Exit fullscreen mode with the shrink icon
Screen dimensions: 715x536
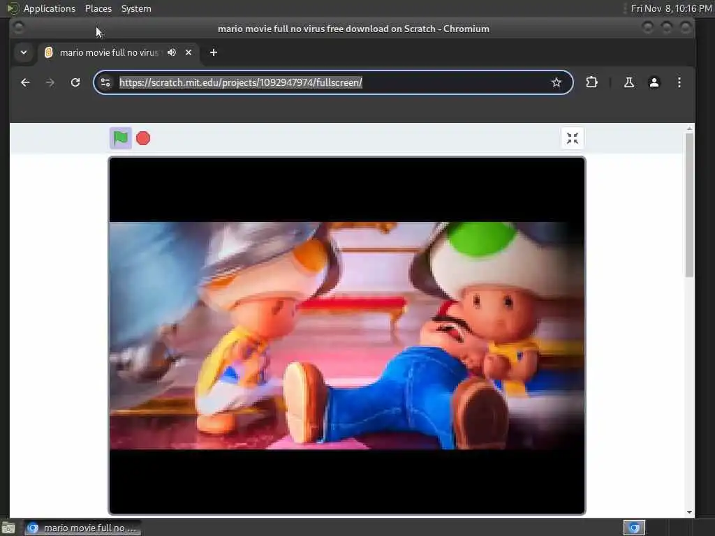(x=573, y=138)
